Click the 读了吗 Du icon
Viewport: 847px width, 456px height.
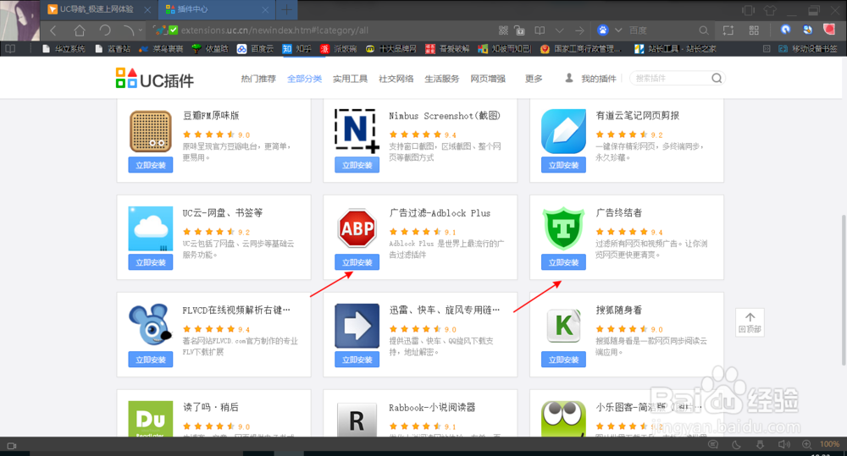click(x=151, y=419)
